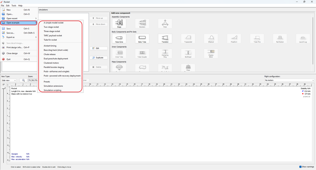The width and height of the screenshot is (316, 170).
Task: Click the Elliptical fin set icon
Action: click(211, 38)
